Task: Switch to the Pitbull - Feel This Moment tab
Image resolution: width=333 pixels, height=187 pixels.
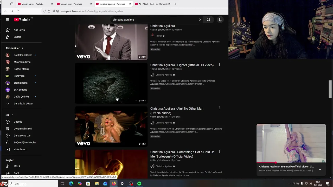Action: [152, 4]
